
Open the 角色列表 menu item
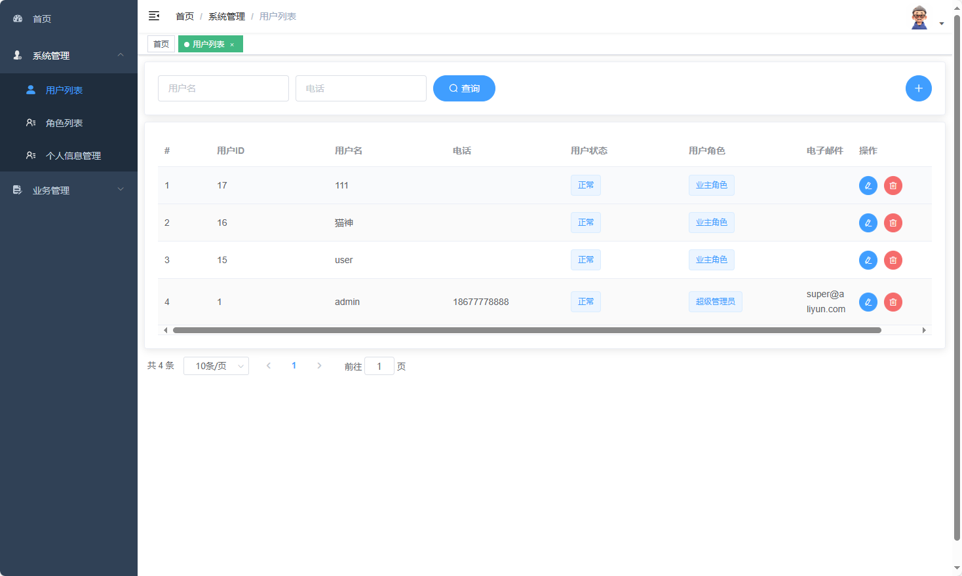point(64,123)
